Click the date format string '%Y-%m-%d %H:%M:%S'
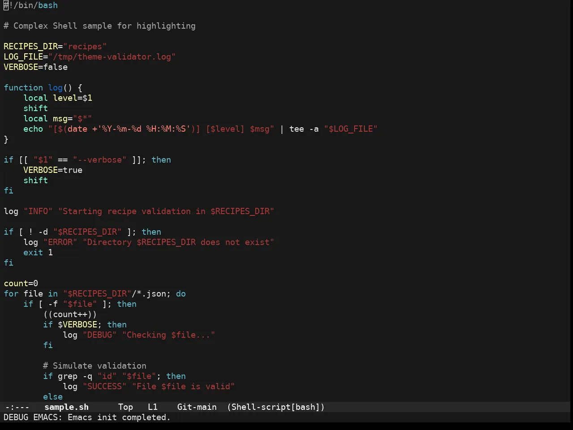Viewport: 573px width, 430px height. tap(144, 129)
